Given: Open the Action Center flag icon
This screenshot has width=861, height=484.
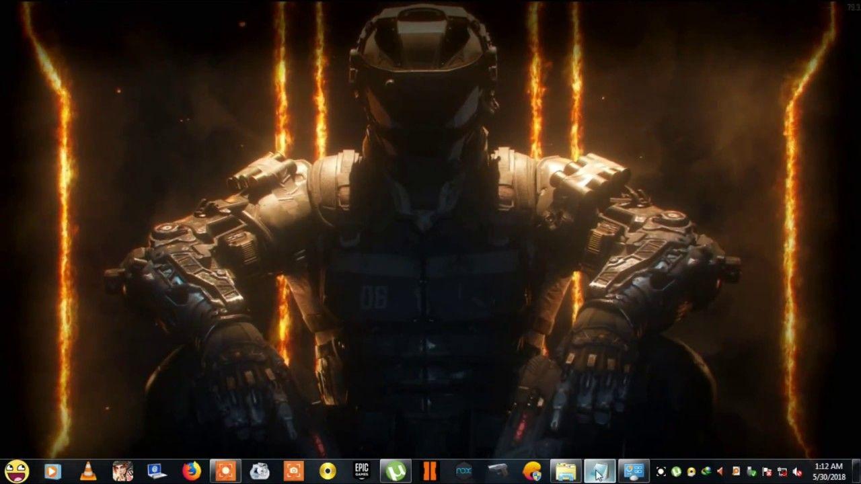Looking at the screenshot, I should (x=767, y=471).
